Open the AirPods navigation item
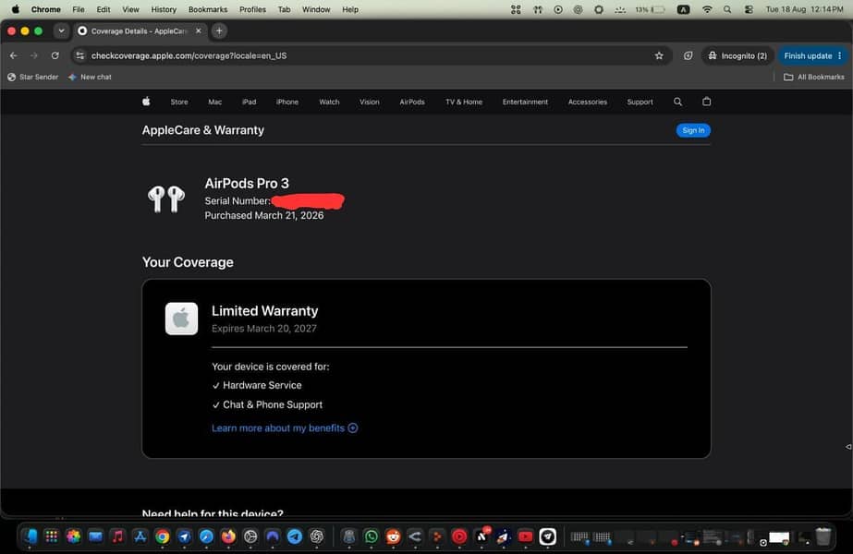The height and width of the screenshot is (554, 853). click(412, 102)
